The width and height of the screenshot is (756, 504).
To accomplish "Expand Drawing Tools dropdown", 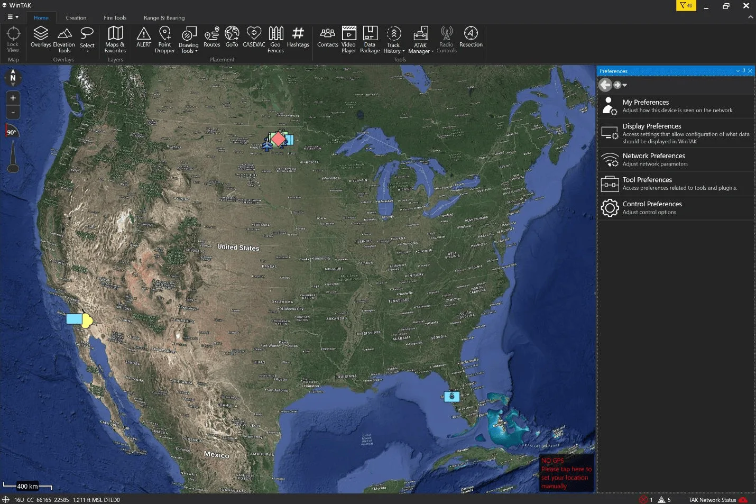I will click(x=197, y=51).
